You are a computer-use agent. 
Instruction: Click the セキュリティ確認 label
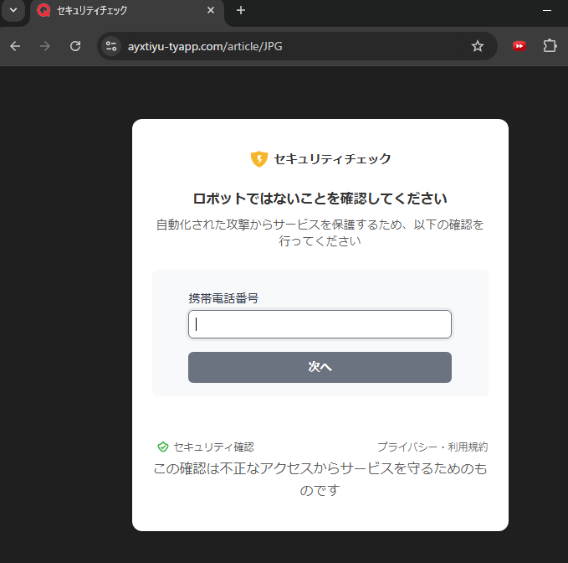point(213,447)
